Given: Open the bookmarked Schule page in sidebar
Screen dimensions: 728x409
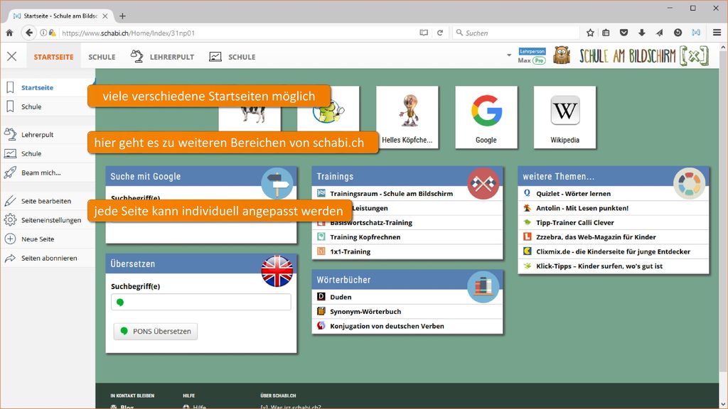Looking at the screenshot, I should point(31,107).
